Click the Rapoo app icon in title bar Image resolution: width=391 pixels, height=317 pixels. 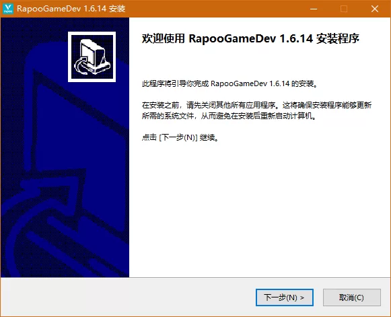8,9
